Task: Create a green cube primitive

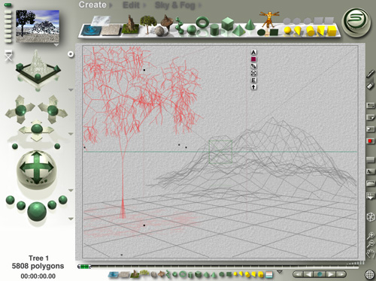Action: (227, 24)
